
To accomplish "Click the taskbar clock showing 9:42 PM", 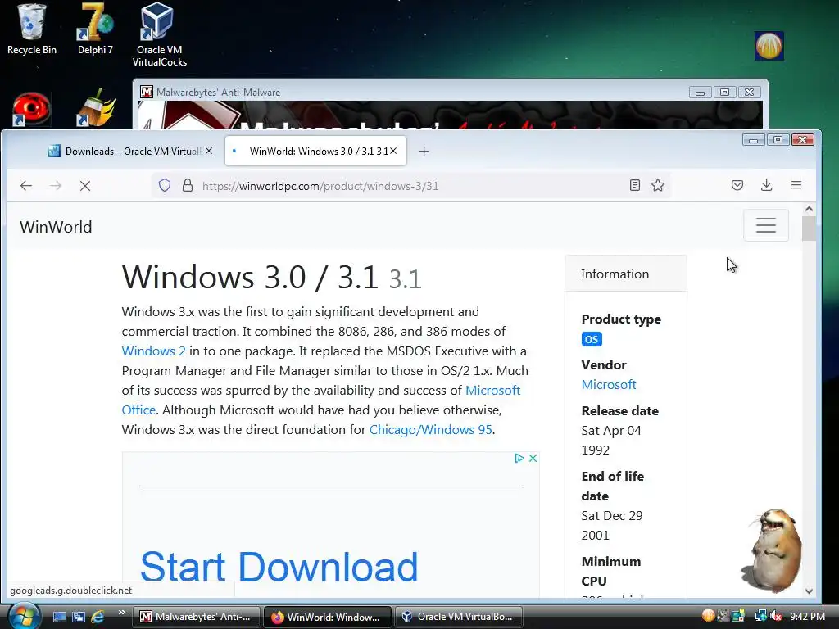I will pyautogui.click(x=807, y=616).
